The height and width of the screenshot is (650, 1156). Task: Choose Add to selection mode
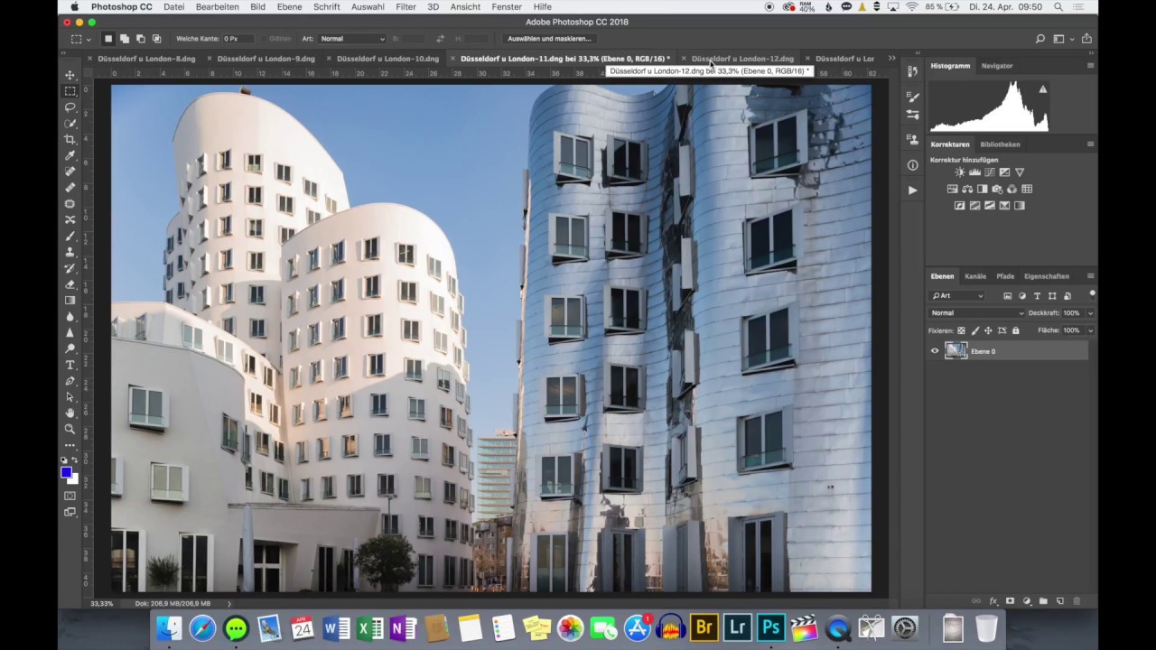(x=124, y=39)
